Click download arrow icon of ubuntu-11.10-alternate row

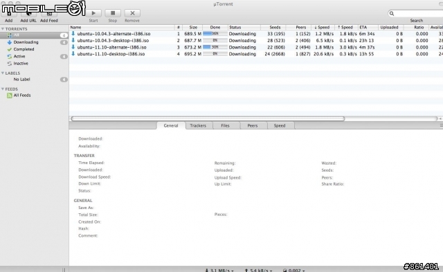73,47
